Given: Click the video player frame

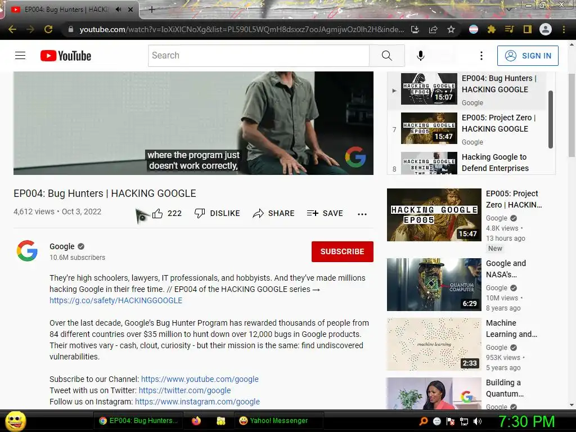Looking at the screenshot, I should (193, 123).
